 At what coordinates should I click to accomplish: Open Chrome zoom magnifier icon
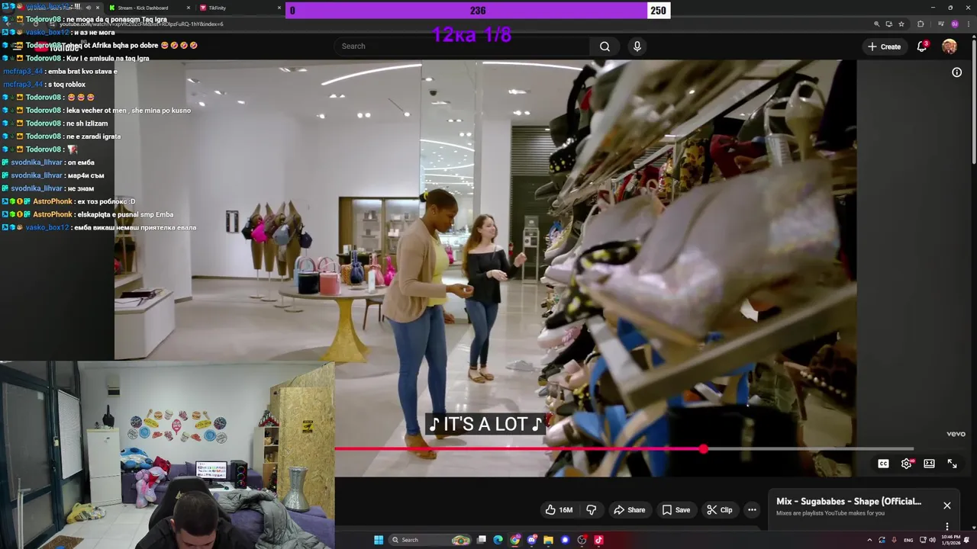[876, 24]
